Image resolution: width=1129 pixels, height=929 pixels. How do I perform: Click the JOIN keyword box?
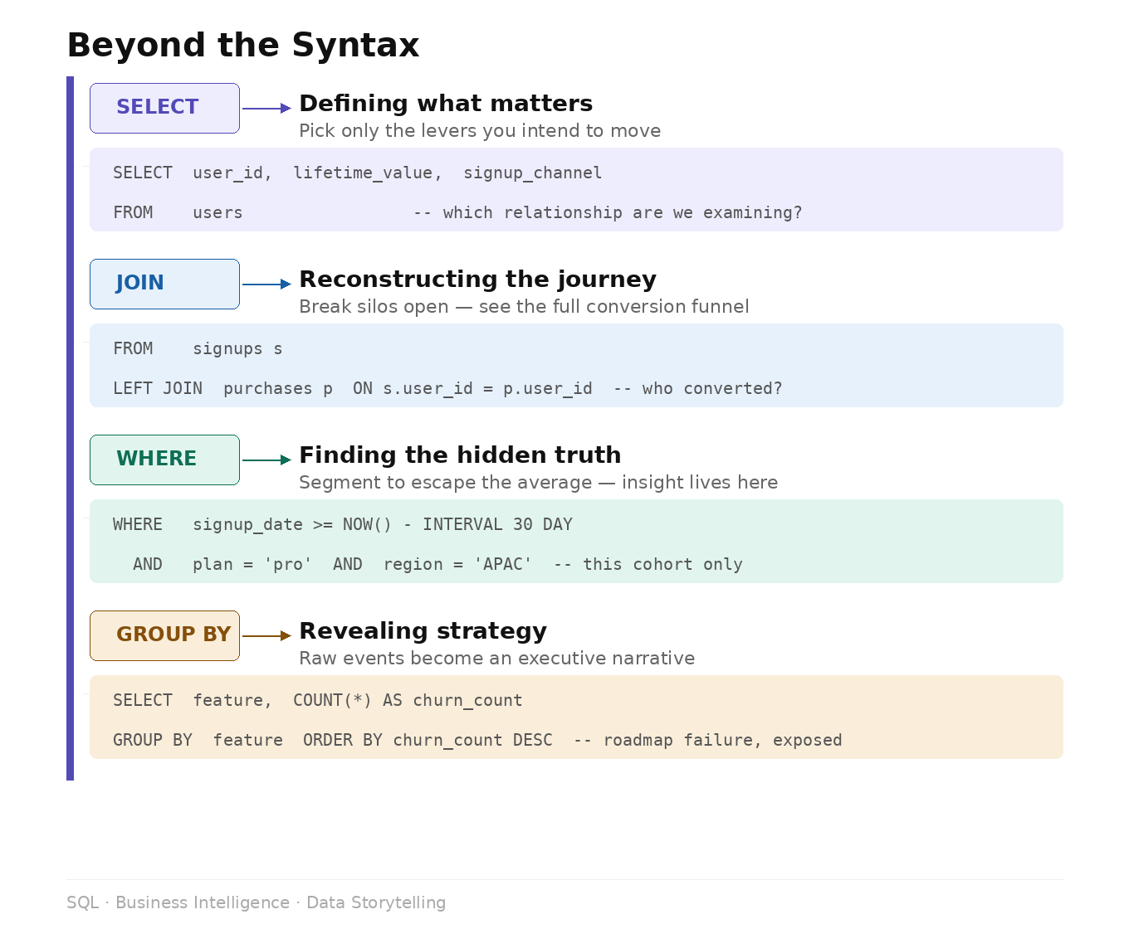pos(164,284)
